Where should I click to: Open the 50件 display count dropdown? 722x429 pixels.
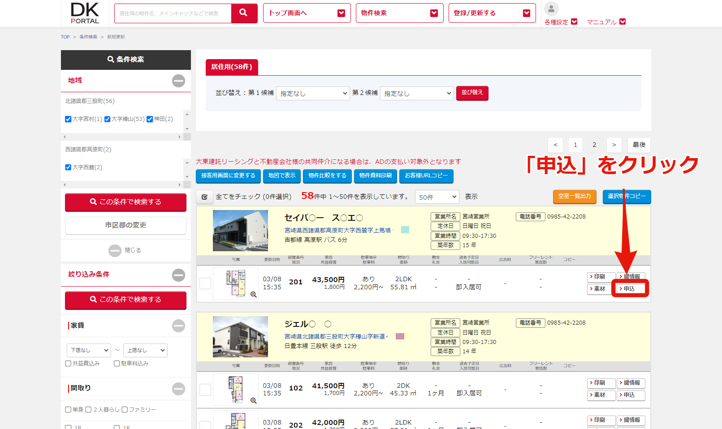coord(437,197)
